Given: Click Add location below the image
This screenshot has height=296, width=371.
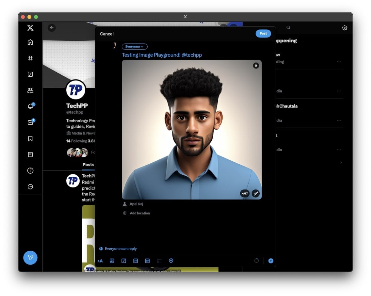Looking at the screenshot, I should point(139,213).
